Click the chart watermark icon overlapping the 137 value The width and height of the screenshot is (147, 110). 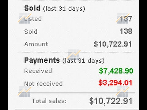pyautogui.click(x=123, y=18)
